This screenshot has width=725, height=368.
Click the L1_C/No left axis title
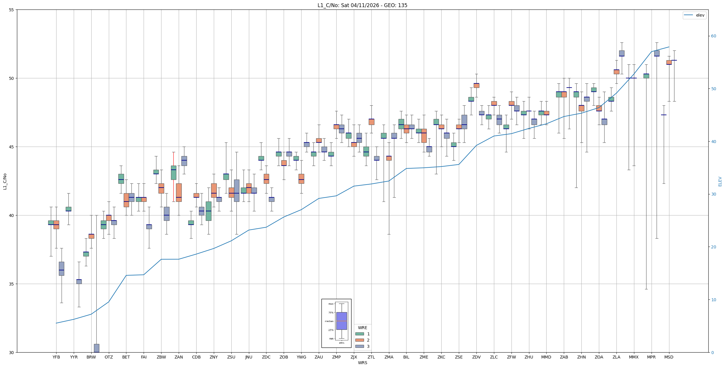click(5, 181)
